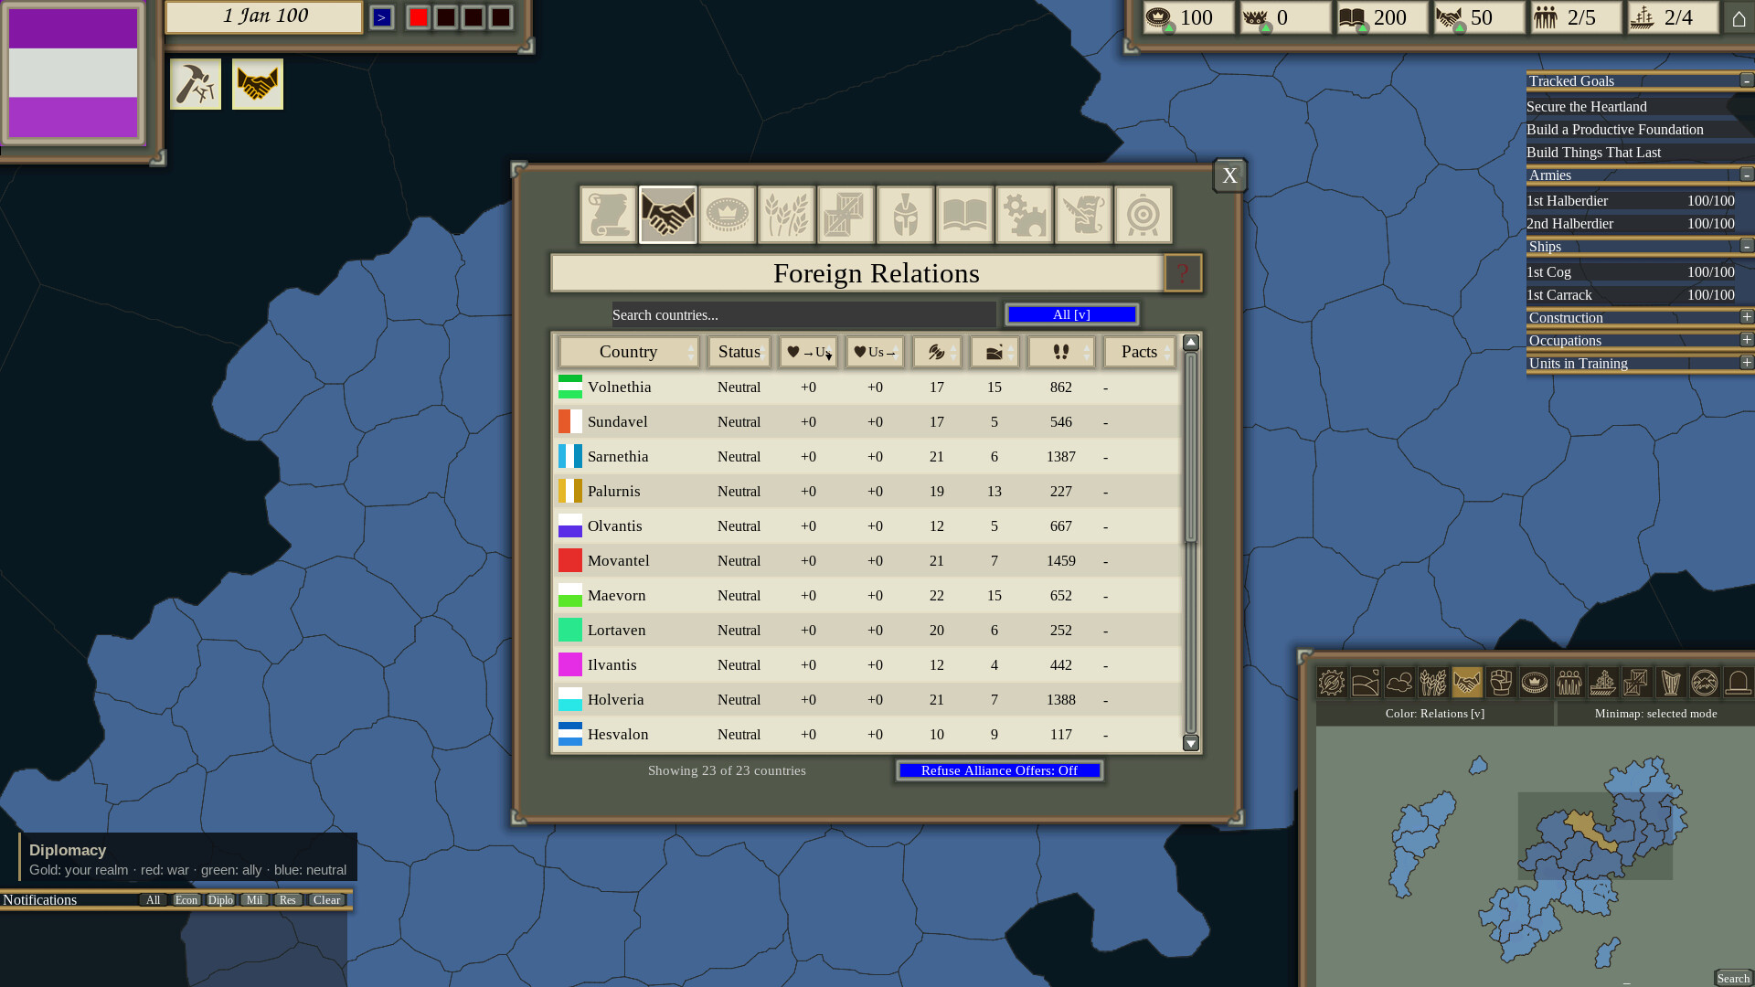Click the red question mark help button
Image resolution: width=1755 pixels, height=987 pixels.
click(1183, 273)
